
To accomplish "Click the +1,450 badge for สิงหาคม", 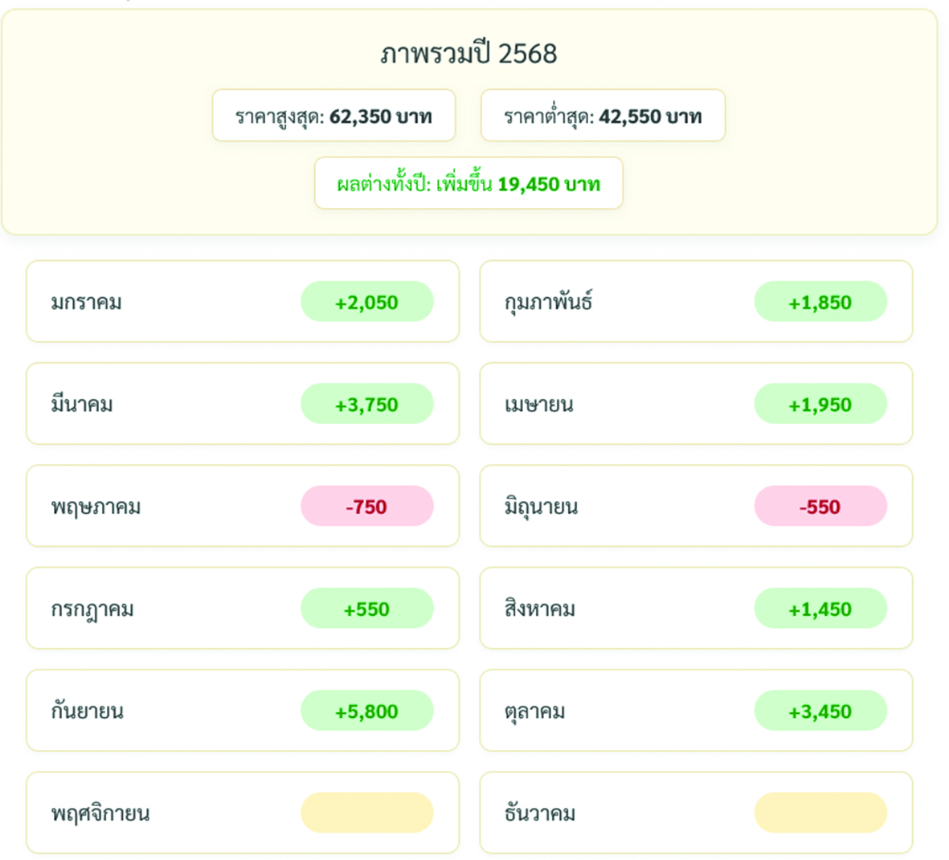I will point(820,609).
